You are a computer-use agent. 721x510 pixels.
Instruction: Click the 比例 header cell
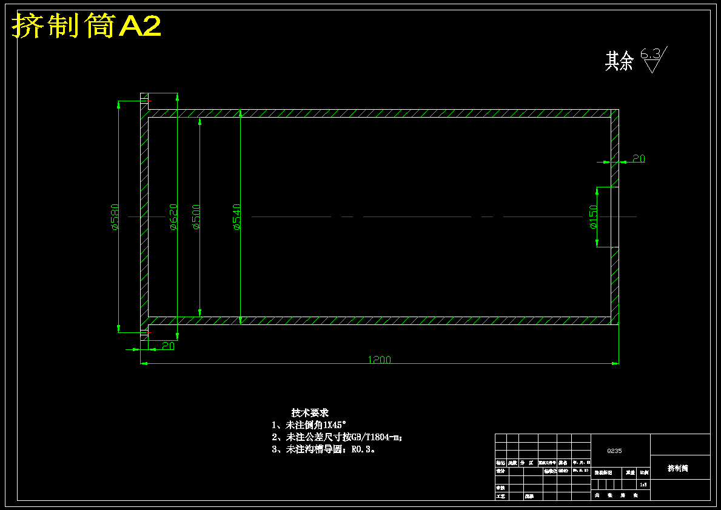click(644, 473)
